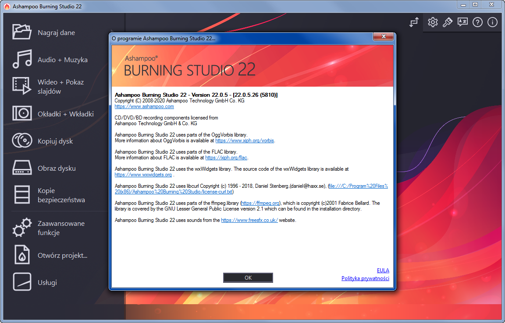This screenshot has width=505, height=323.
Task: Click the Zaawansowane funkcje gears icon
Action: [x=22, y=228]
